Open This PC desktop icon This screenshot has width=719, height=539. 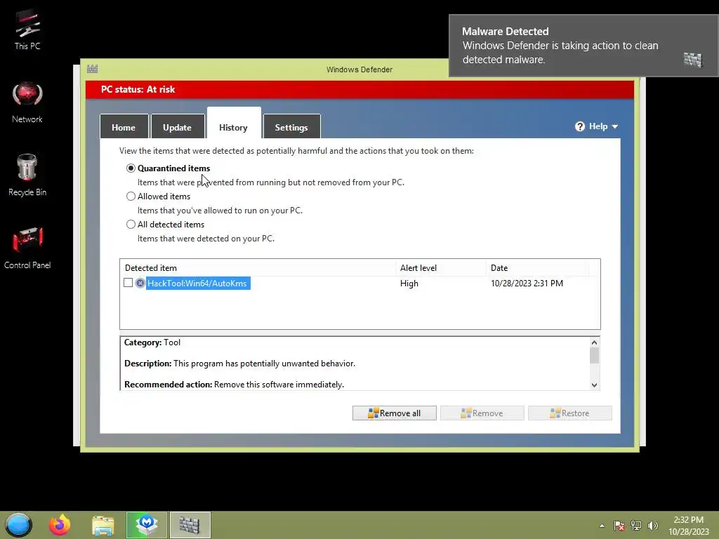pos(27,29)
